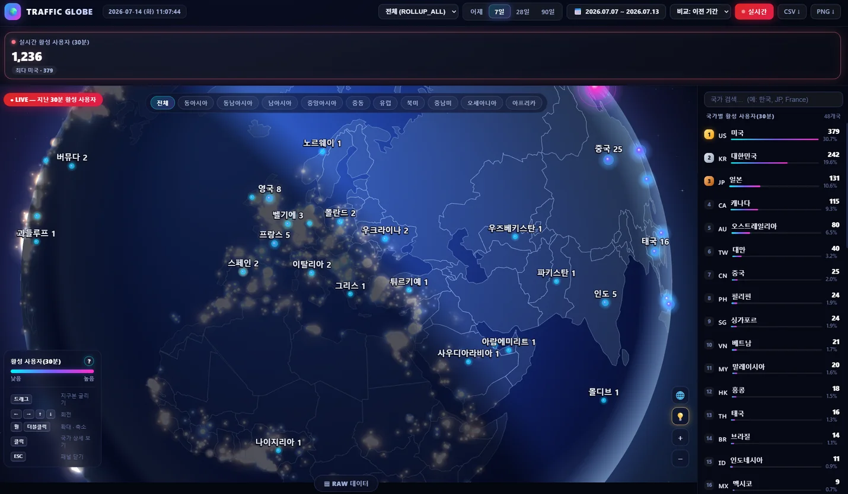The image size is (848, 494).
Task: Filter the globe by 아프리카
Action: tap(524, 103)
